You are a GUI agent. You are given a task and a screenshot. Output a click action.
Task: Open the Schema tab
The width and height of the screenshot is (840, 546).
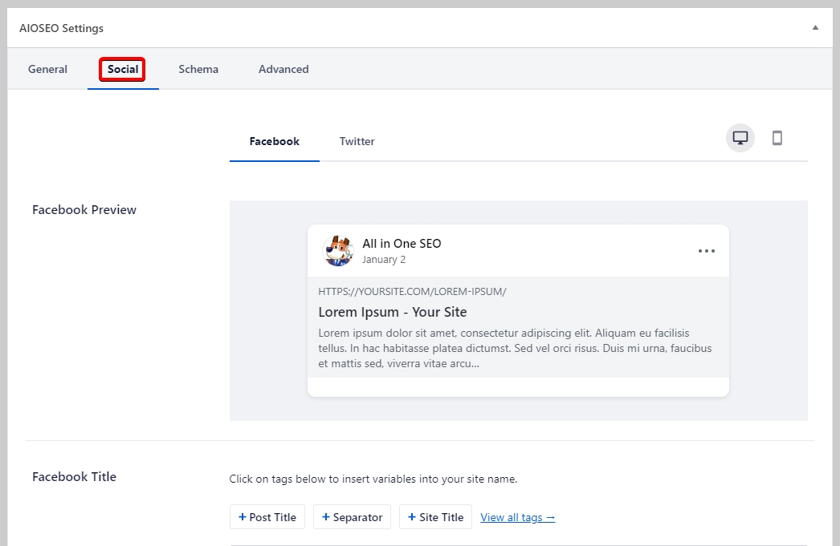coord(198,69)
